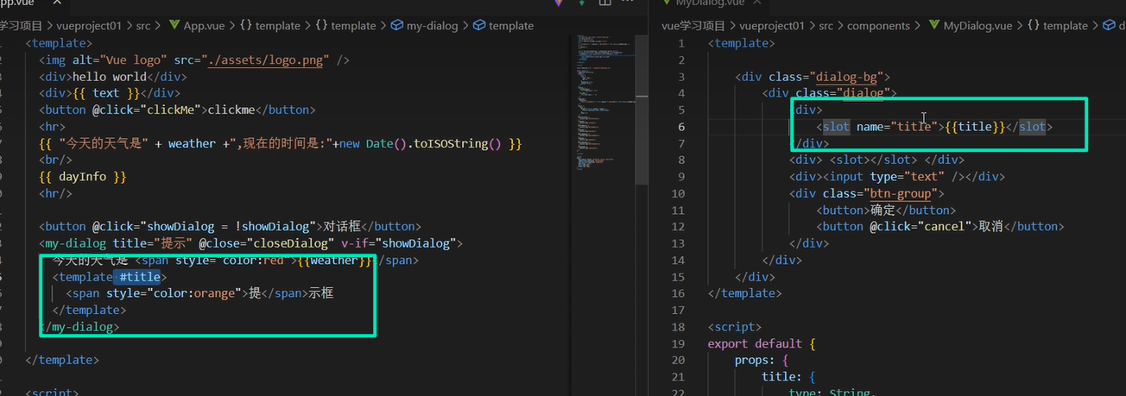Click the Vue file icon beside MyDialog.vue breadcrumb
This screenshot has height=396, width=1126.
point(934,26)
